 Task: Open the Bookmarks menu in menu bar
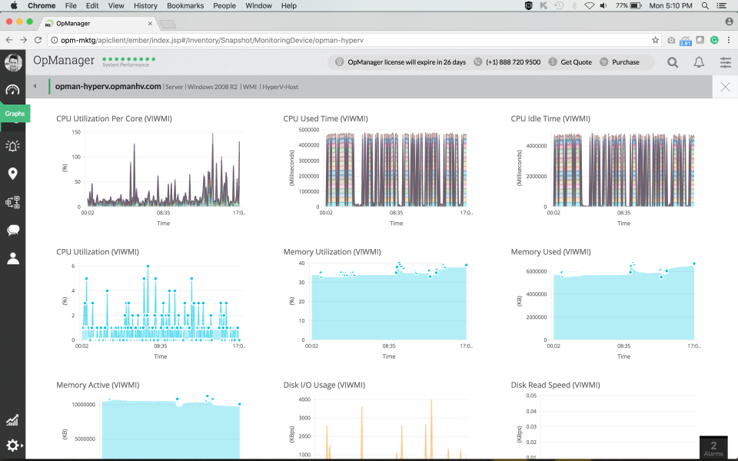pyautogui.click(x=184, y=5)
